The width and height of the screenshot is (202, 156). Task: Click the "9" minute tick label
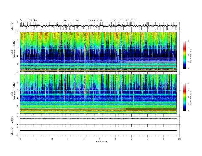163,139
